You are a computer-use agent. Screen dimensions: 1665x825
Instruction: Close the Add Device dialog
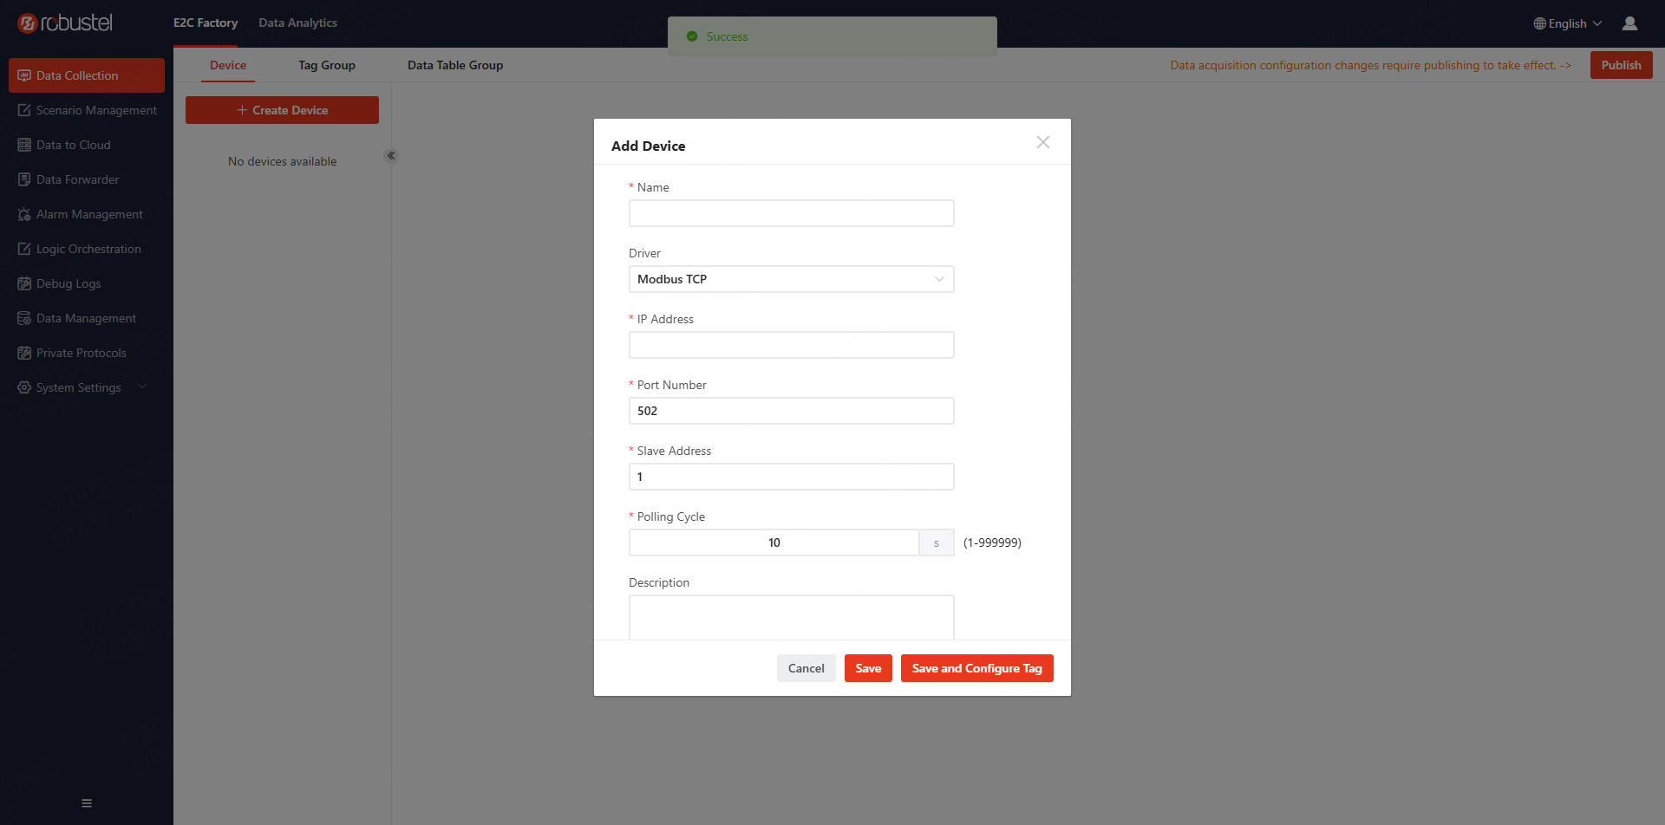coord(1042,142)
